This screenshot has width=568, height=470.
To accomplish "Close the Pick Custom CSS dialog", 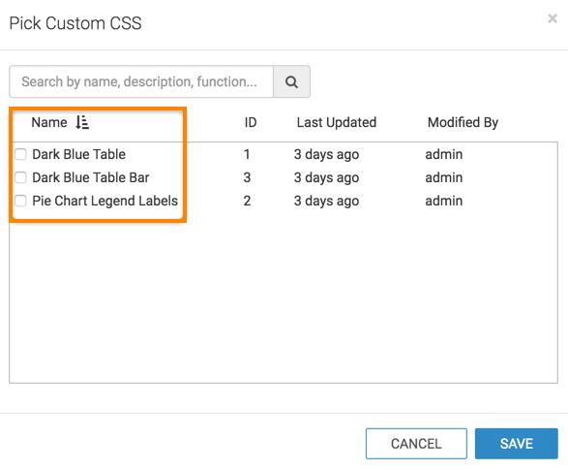I will coord(553,18).
